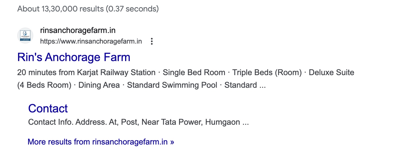Viewport: 400px width, 160px height.
Task: Open the three-dot menu beside the URL
Action: [x=152, y=42]
